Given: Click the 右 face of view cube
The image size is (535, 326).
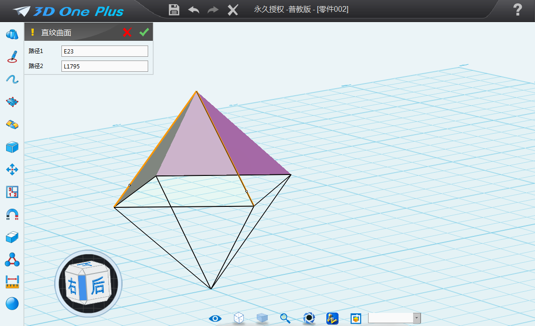Looking at the screenshot, I should (72, 286).
